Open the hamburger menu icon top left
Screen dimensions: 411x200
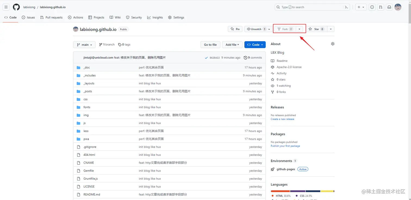point(6,7)
